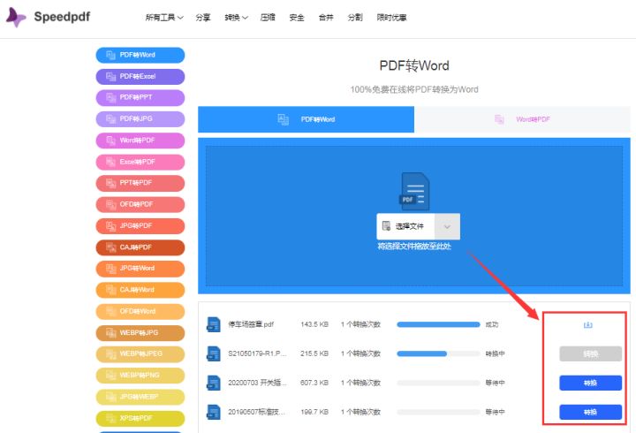Open the JPG转Word tool
Viewport: 636px width, 433px height.
point(140,269)
